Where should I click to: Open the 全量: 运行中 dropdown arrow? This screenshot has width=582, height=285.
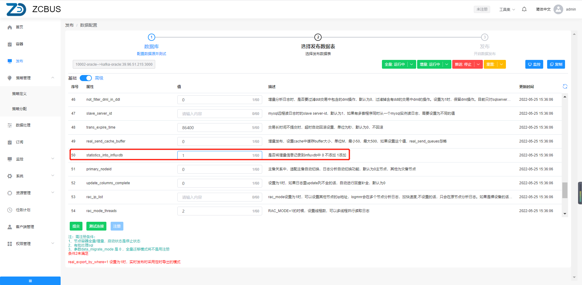412,64
